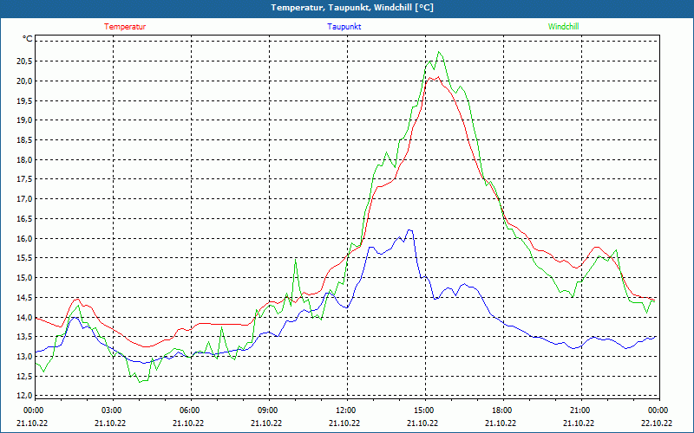
Task: Click the blue Taupunkt curve's highest peak
Action: [409, 229]
